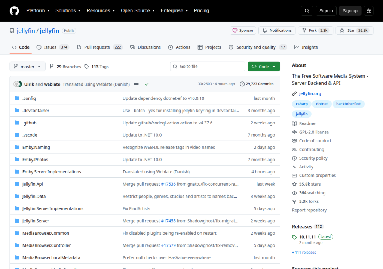Open the appearance settings icon beside Sign up

(x=368, y=11)
